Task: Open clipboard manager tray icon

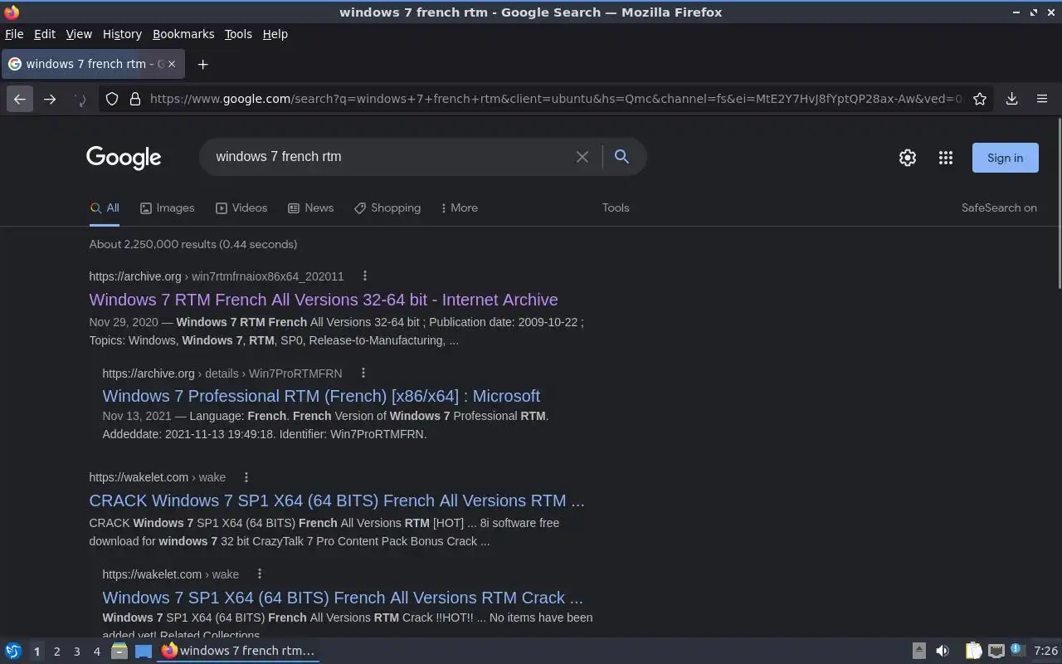Action: click(x=973, y=651)
